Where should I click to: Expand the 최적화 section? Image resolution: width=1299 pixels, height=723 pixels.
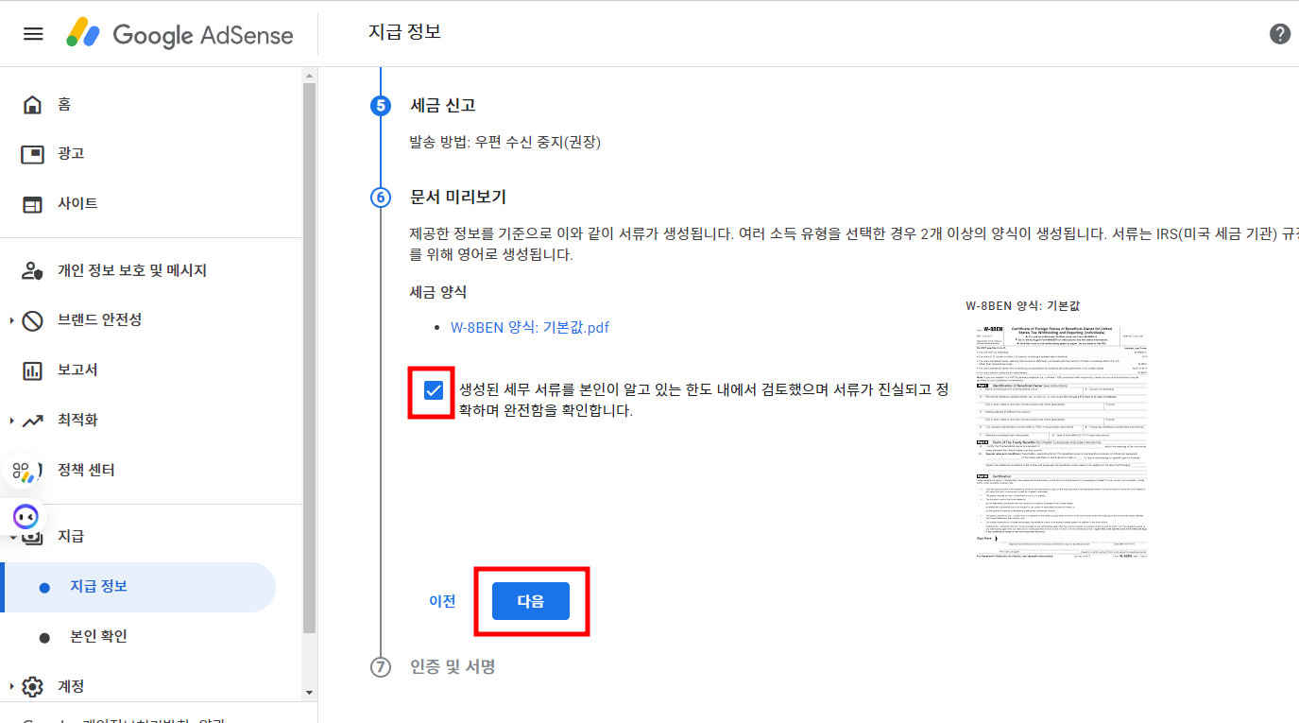click(33, 420)
